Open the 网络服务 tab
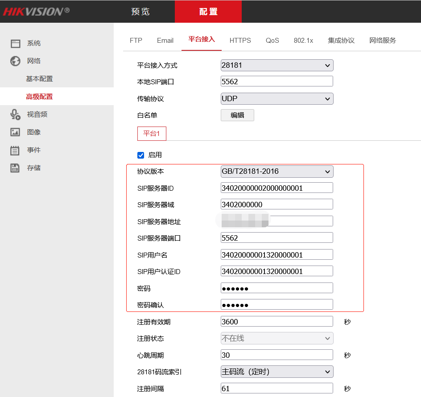Viewport: 421px width, 397px height. 383,41
